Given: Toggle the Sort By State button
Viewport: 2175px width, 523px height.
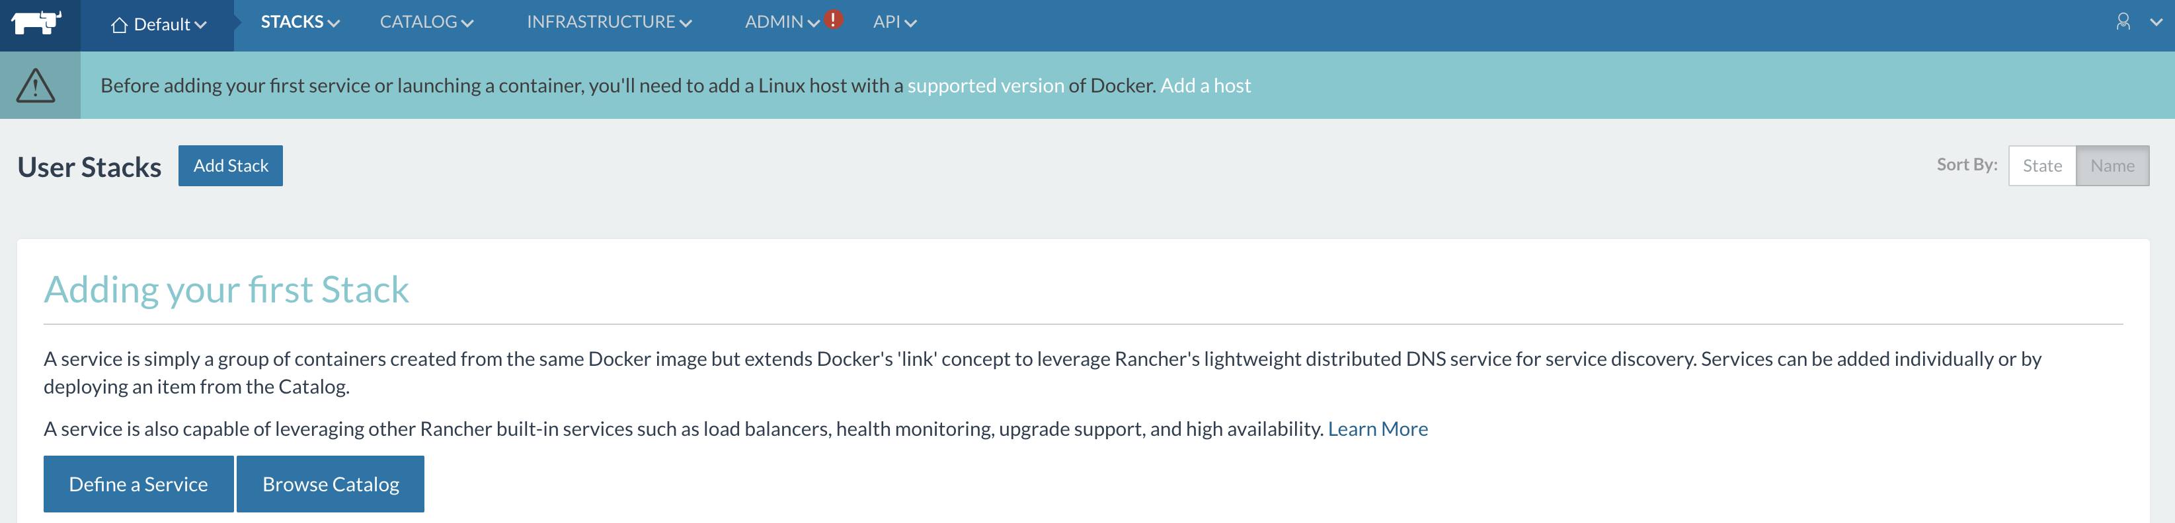Looking at the screenshot, I should tap(2041, 165).
